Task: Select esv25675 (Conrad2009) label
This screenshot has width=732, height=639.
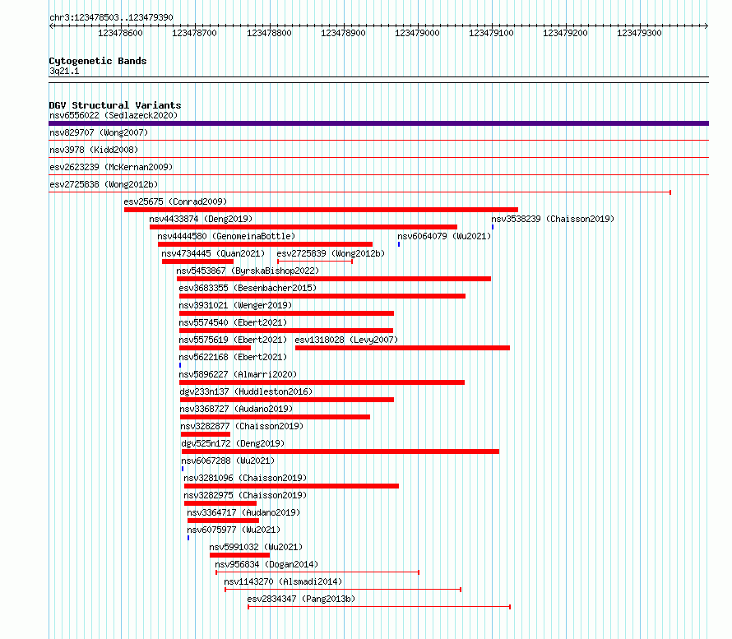Action: click(x=175, y=201)
